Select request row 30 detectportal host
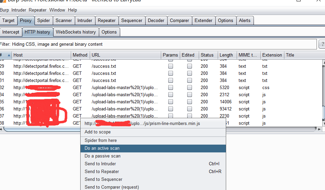The height and width of the screenshot is (190, 325). coord(161,73)
